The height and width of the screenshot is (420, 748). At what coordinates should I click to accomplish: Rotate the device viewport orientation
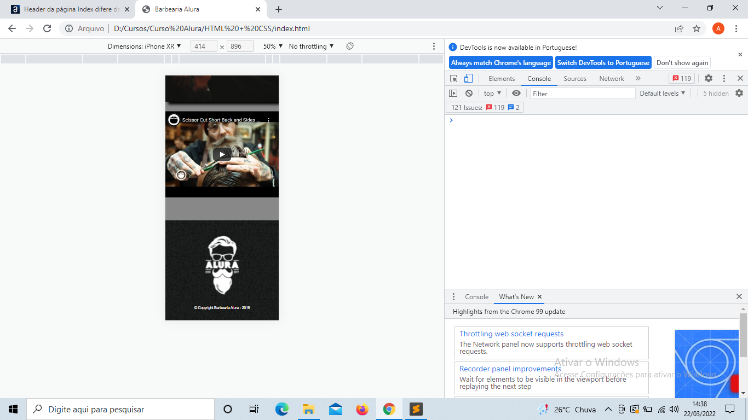[x=350, y=46]
